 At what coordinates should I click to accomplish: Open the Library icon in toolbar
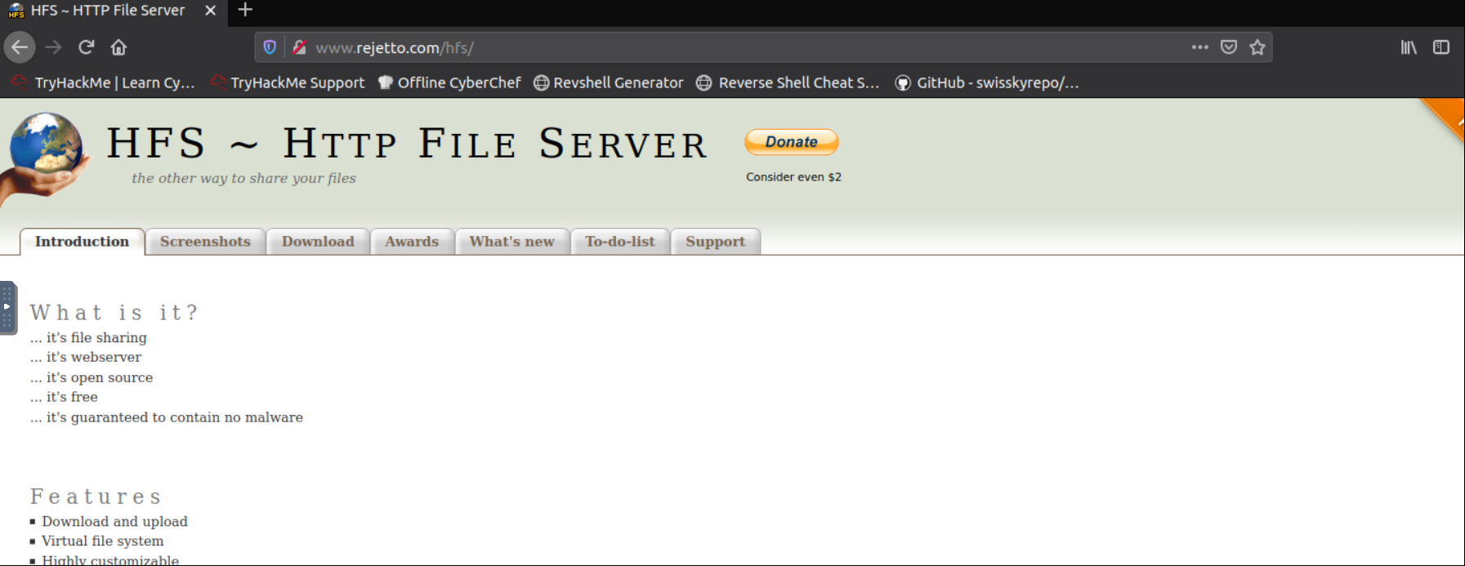[x=1409, y=47]
